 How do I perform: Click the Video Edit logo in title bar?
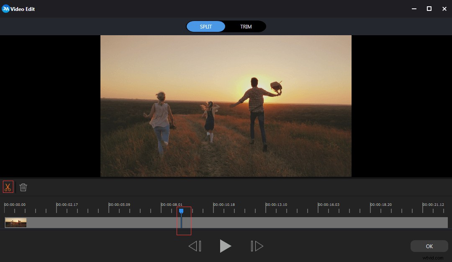pos(6,8)
